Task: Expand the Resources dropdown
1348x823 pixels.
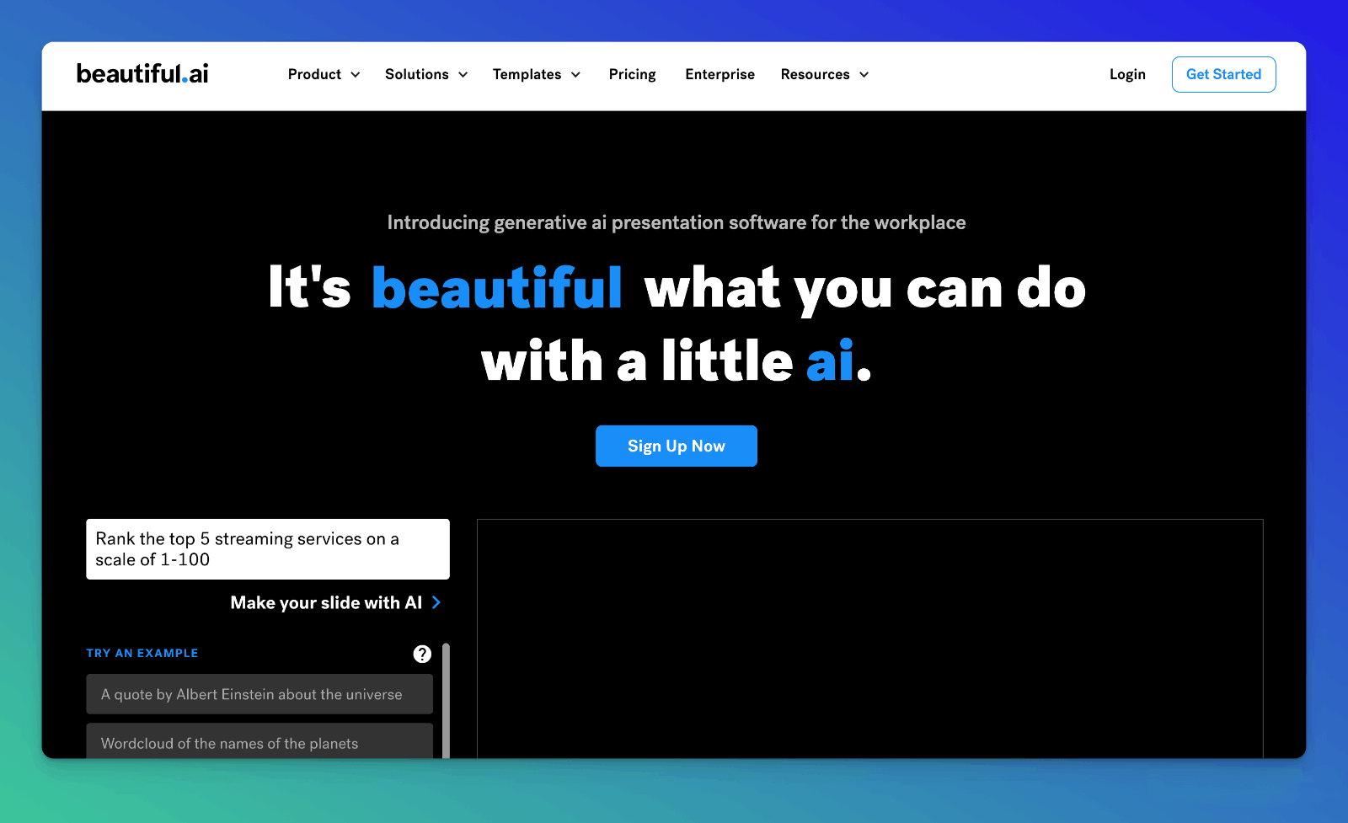Action: point(825,74)
